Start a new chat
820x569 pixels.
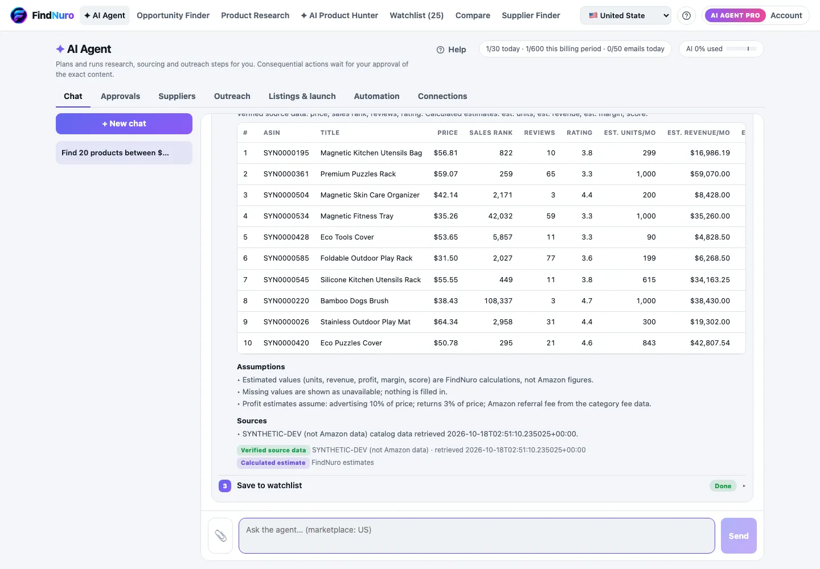point(124,123)
